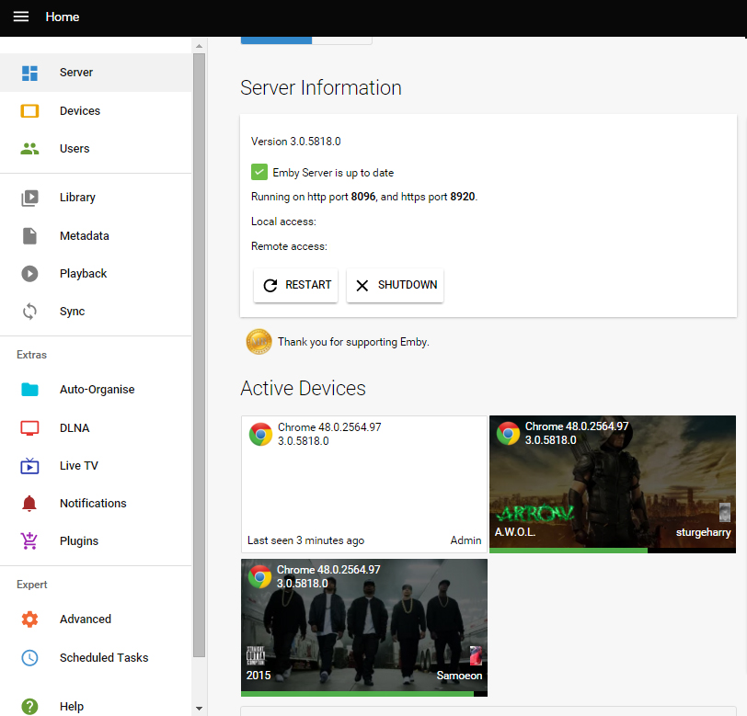Screen dimensions: 747x716
Task: Click the Users people icon
Action: click(29, 149)
